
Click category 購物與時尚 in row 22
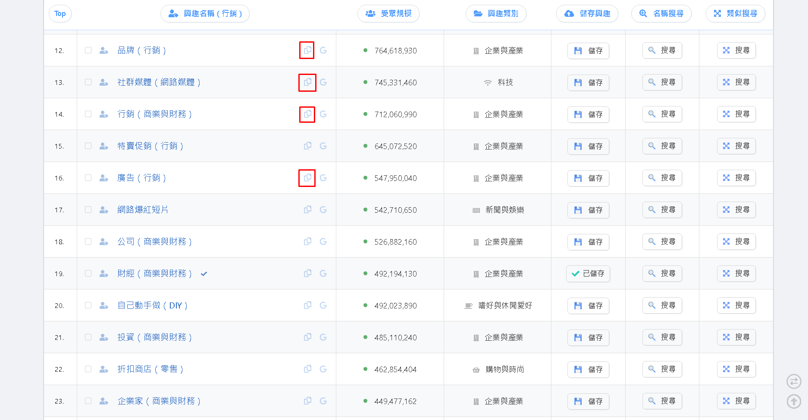coord(504,369)
